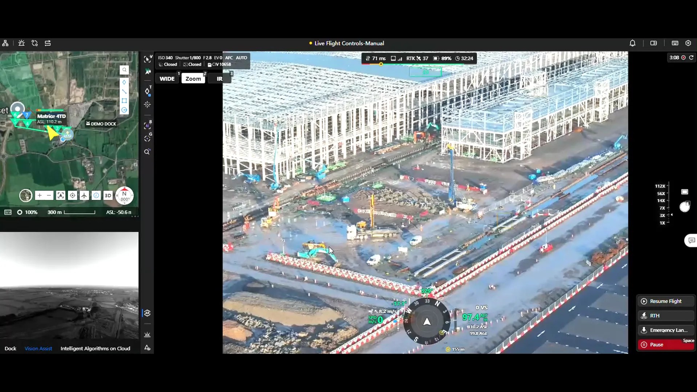Click the red Pause button
Viewport: 697px width, 392px height.
[666, 345]
